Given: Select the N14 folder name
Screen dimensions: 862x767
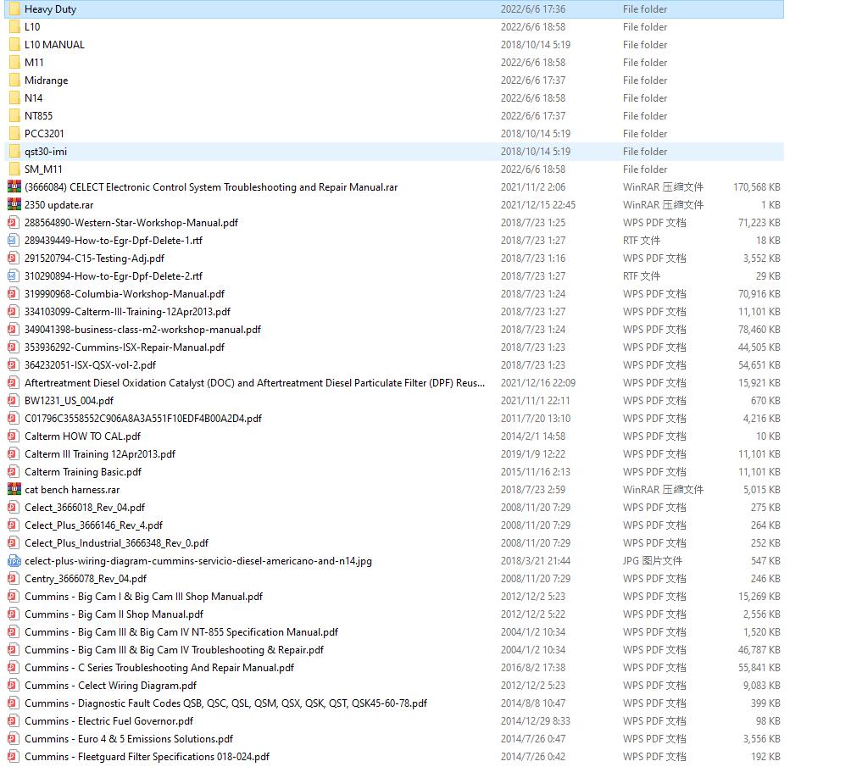Looking at the screenshot, I should (x=34, y=97).
